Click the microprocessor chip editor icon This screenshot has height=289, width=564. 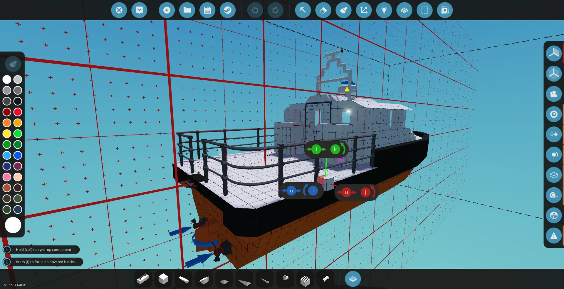coord(445,10)
